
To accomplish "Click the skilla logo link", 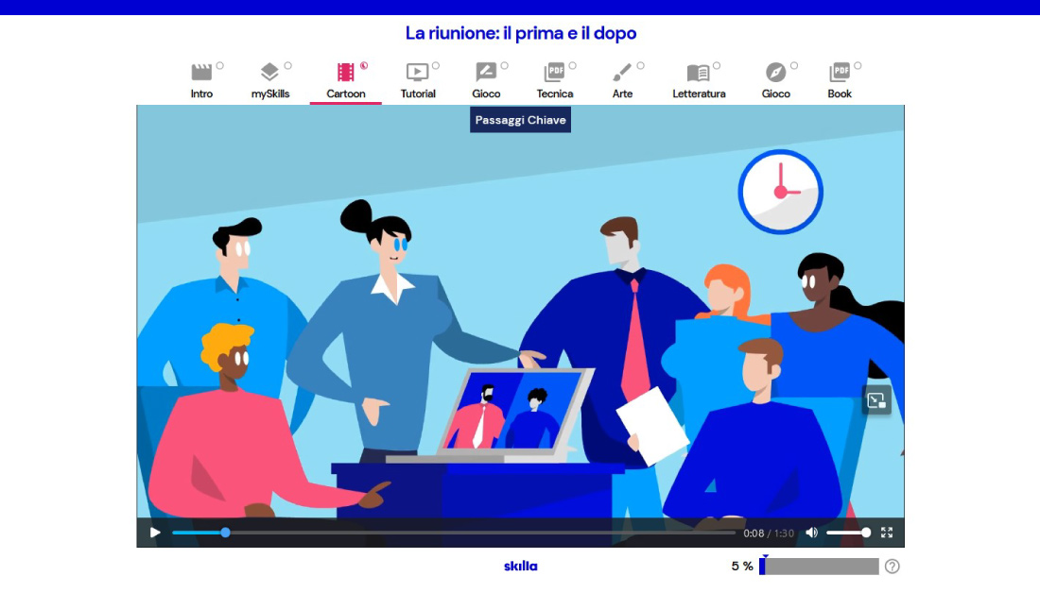I will click(x=520, y=567).
